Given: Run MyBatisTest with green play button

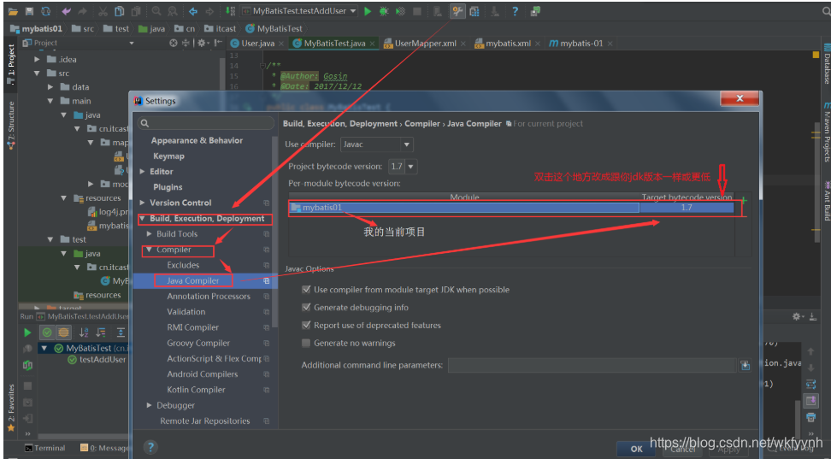Looking at the screenshot, I should pyautogui.click(x=368, y=11).
